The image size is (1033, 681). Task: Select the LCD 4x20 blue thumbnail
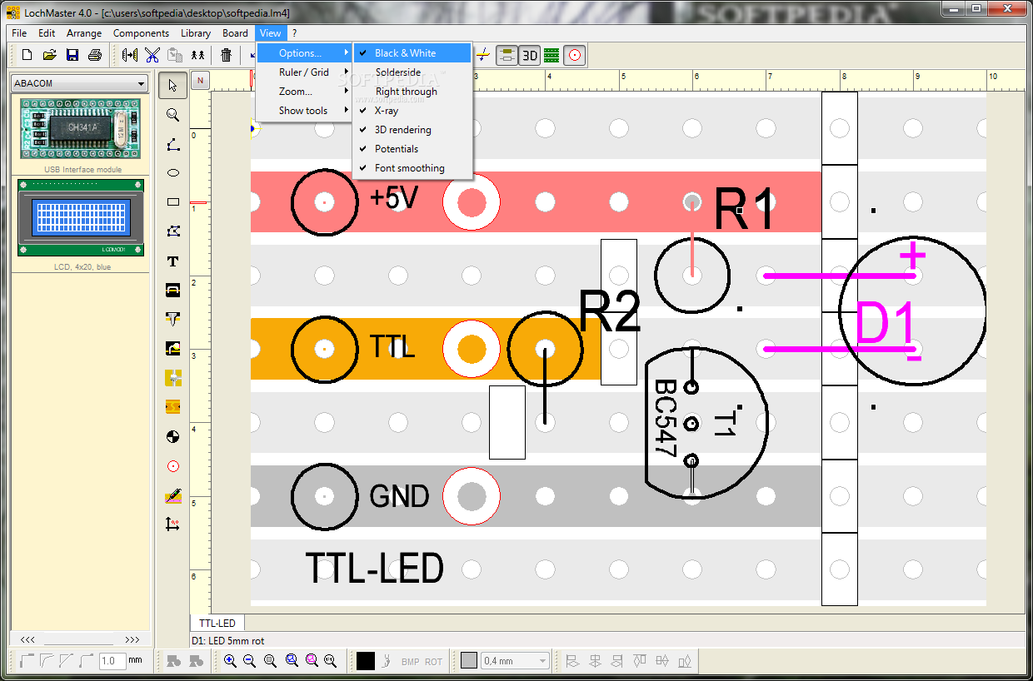pyautogui.click(x=81, y=217)
